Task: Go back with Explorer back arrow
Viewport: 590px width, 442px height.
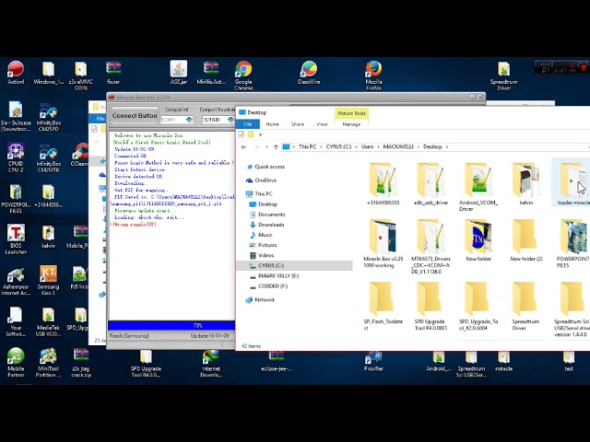Action: pyautogui.click(x=243, y=147)
